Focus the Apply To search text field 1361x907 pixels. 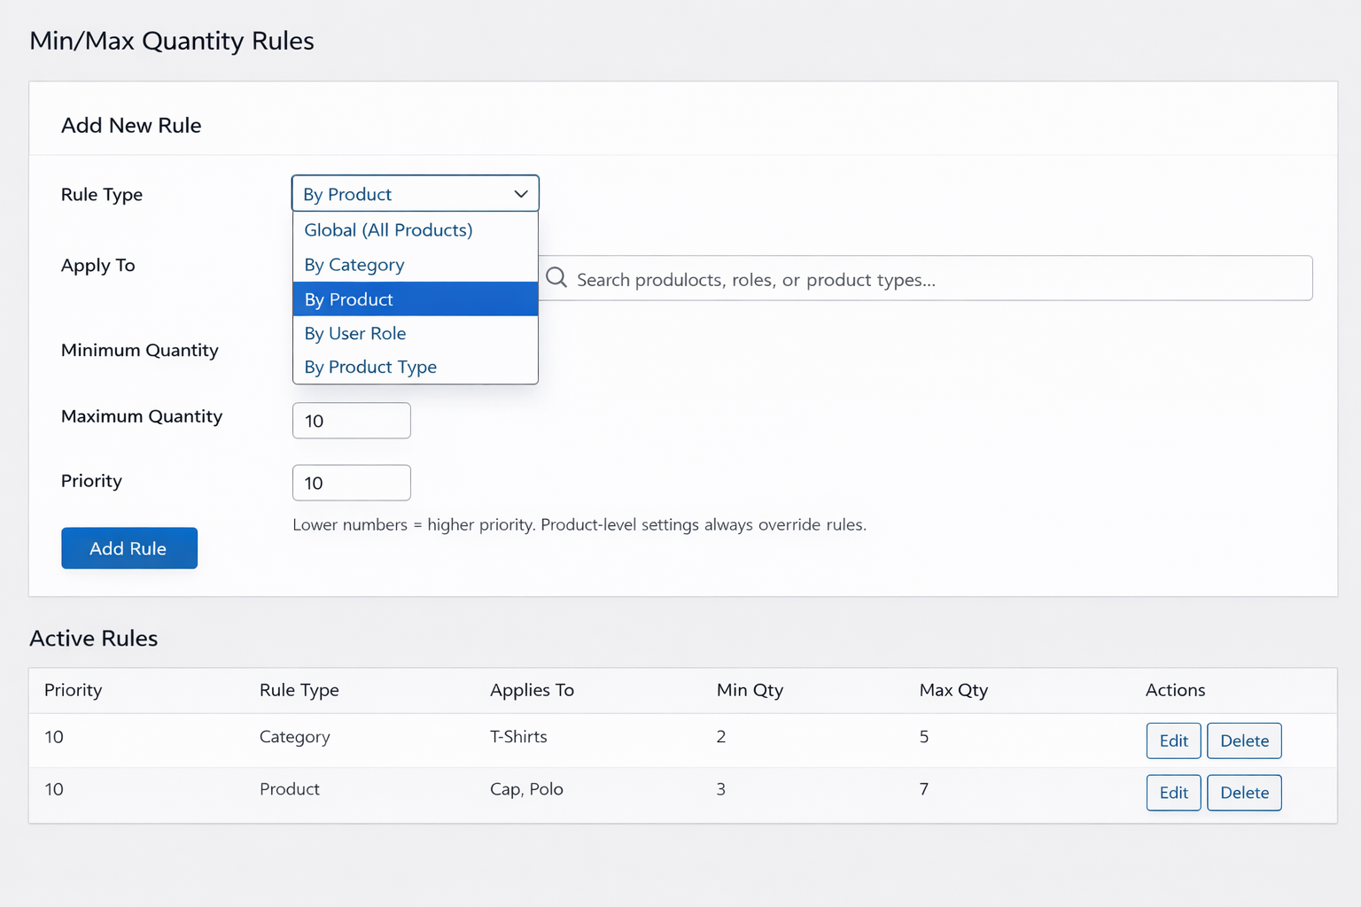[x=930, y=279]
